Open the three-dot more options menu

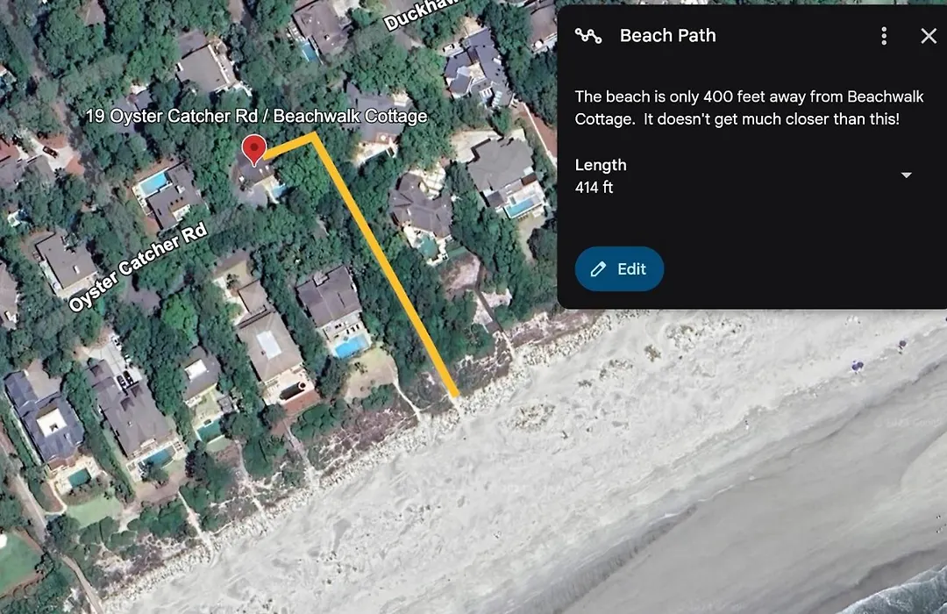(x=884, y=36)
